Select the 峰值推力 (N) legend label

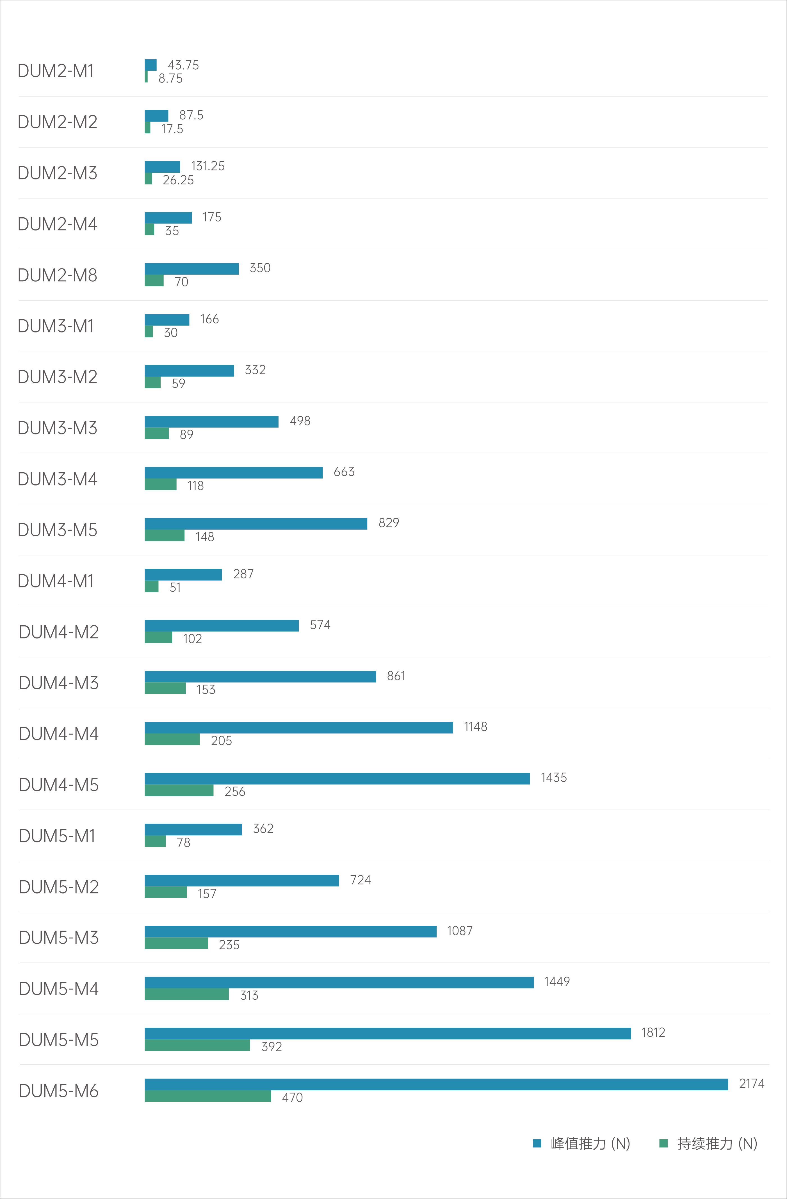click(x=590, y=1144)
